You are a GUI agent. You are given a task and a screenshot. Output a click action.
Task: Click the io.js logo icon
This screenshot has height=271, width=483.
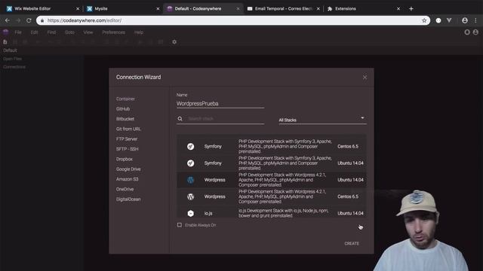click(191, 213)
